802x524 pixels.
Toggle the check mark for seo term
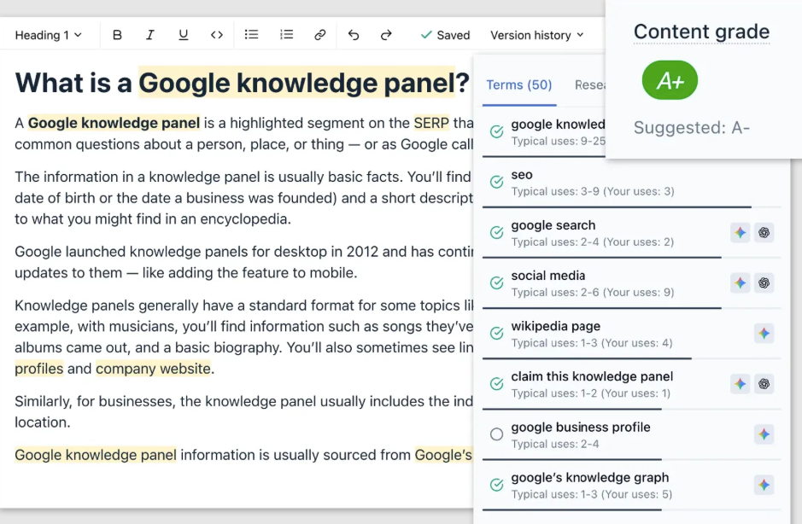pyautogui.click(x=496, y=182)
